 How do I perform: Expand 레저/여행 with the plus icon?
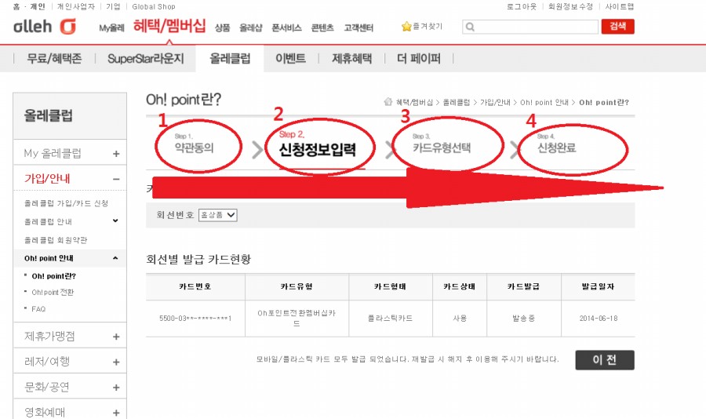click(116, 362)
